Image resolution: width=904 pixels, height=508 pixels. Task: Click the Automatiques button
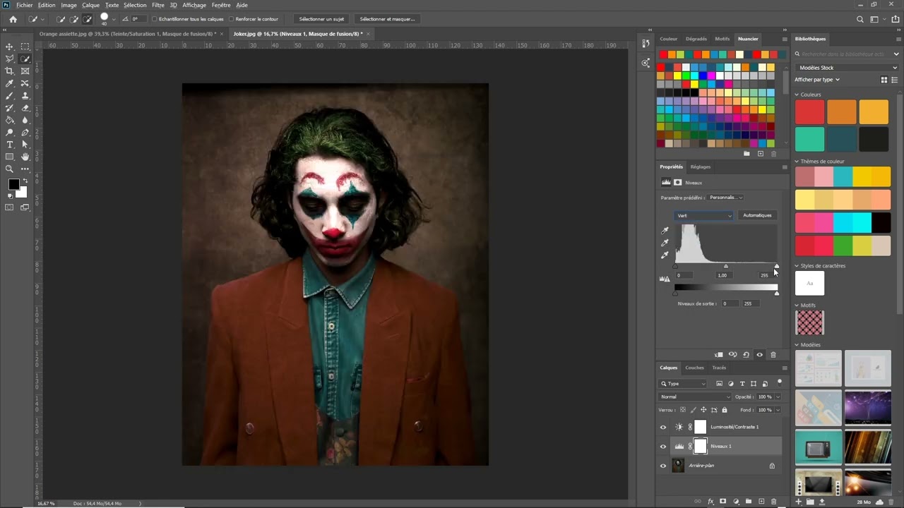(757, 215)
